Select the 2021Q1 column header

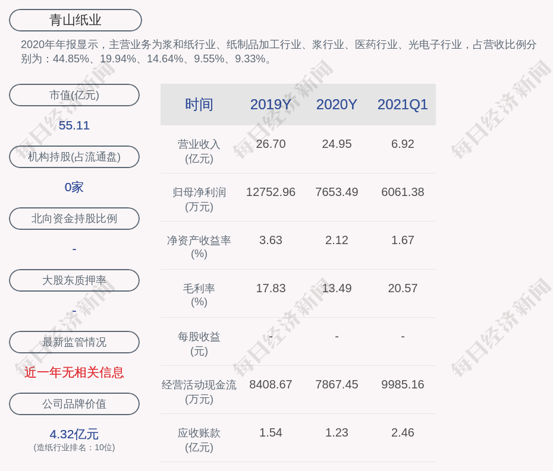pyautogui.click(x=403, y=105)
